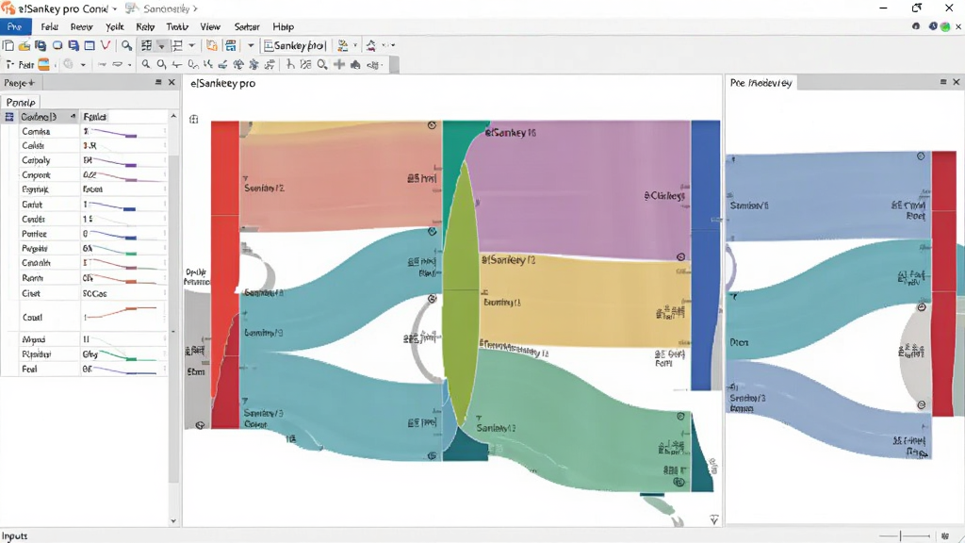Open the Sartar menu
This screenshot has width=965, height=543.
click(247, 26)
